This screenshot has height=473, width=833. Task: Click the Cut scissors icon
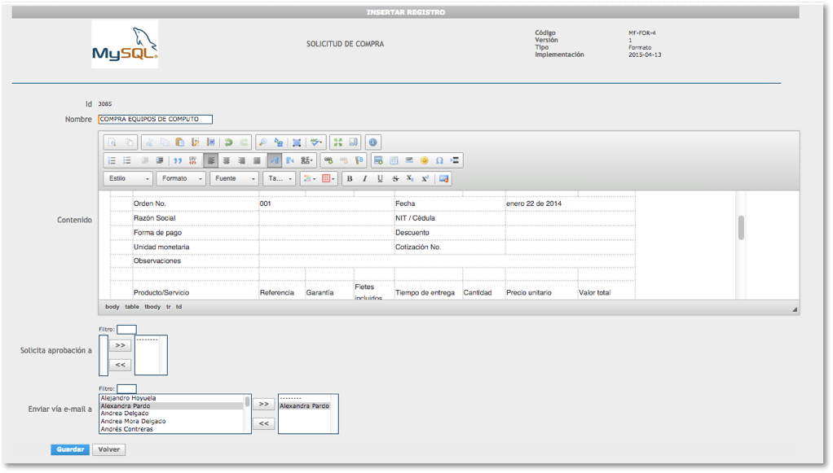[149, 142]
